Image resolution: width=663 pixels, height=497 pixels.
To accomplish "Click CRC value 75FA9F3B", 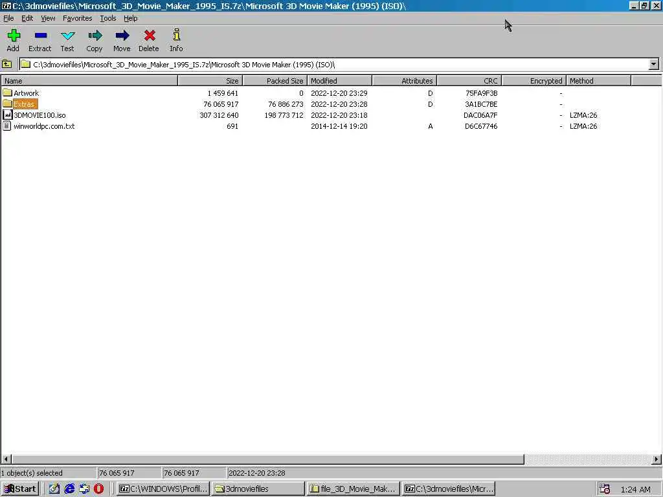I will coord(481,93).
